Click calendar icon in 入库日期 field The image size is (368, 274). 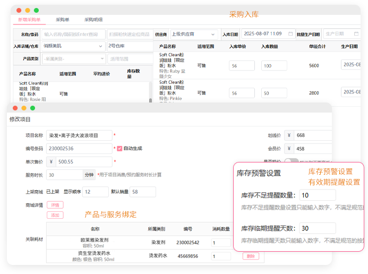tap(290, 34)
